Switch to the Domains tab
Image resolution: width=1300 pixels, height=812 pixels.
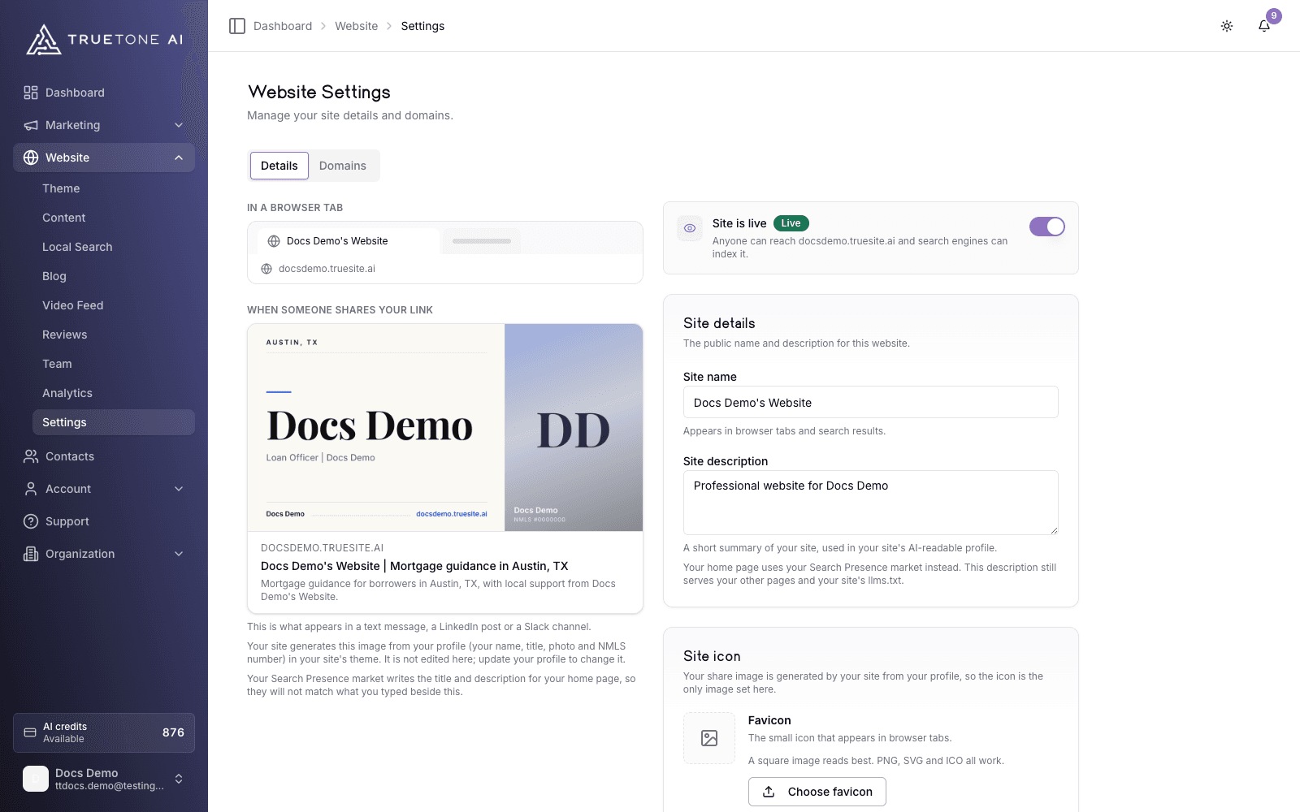343,166
